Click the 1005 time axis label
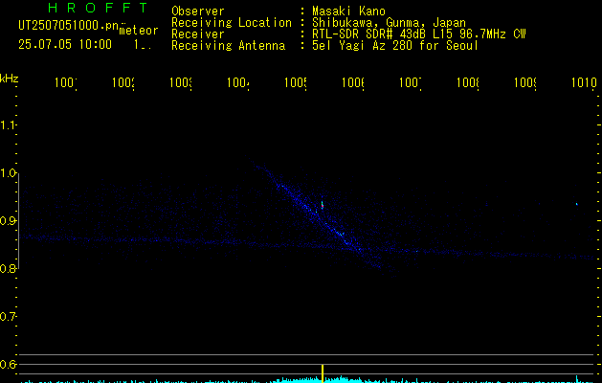Viewport: 602px width, 383px height. (x=296, y=82)
